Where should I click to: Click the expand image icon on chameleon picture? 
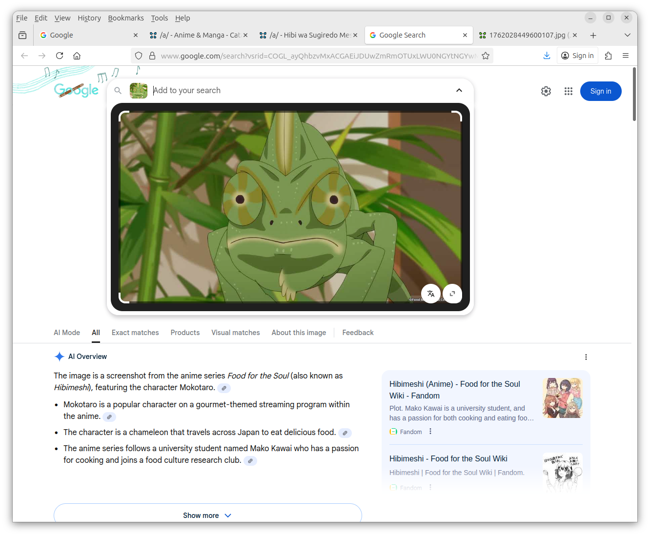452,294
